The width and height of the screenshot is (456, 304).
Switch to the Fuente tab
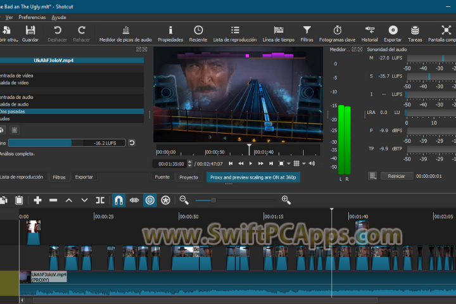[x=162, y=177]
